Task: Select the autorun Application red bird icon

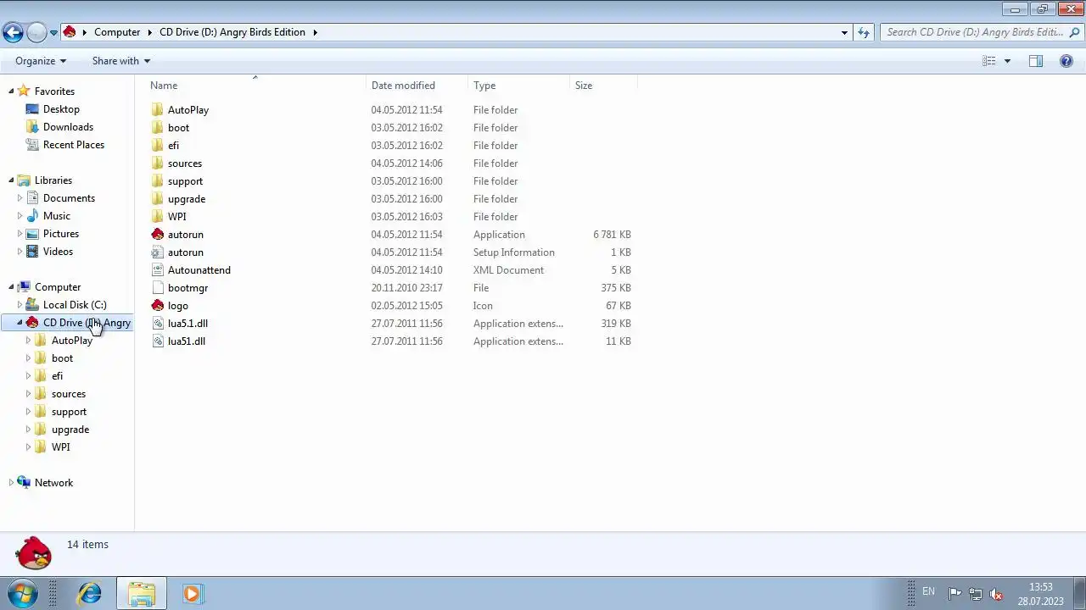Action: [x=157, y=235]
